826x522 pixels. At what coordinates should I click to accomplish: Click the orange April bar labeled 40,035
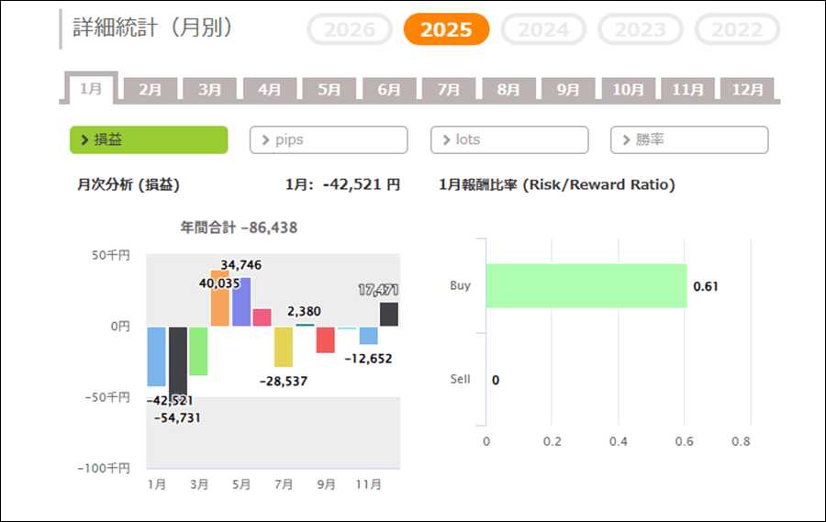point(220,299)
